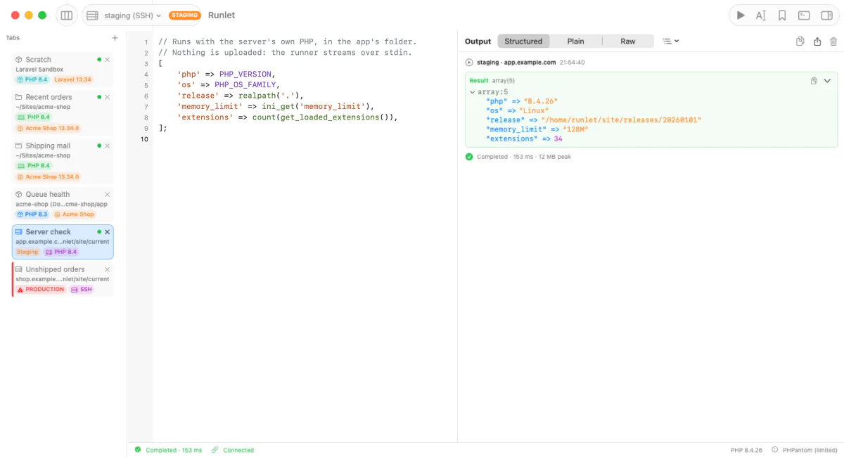The height and width of the screenshot is (457, 844).
Task: Select the Server check tab
Action: pos(63,242)
